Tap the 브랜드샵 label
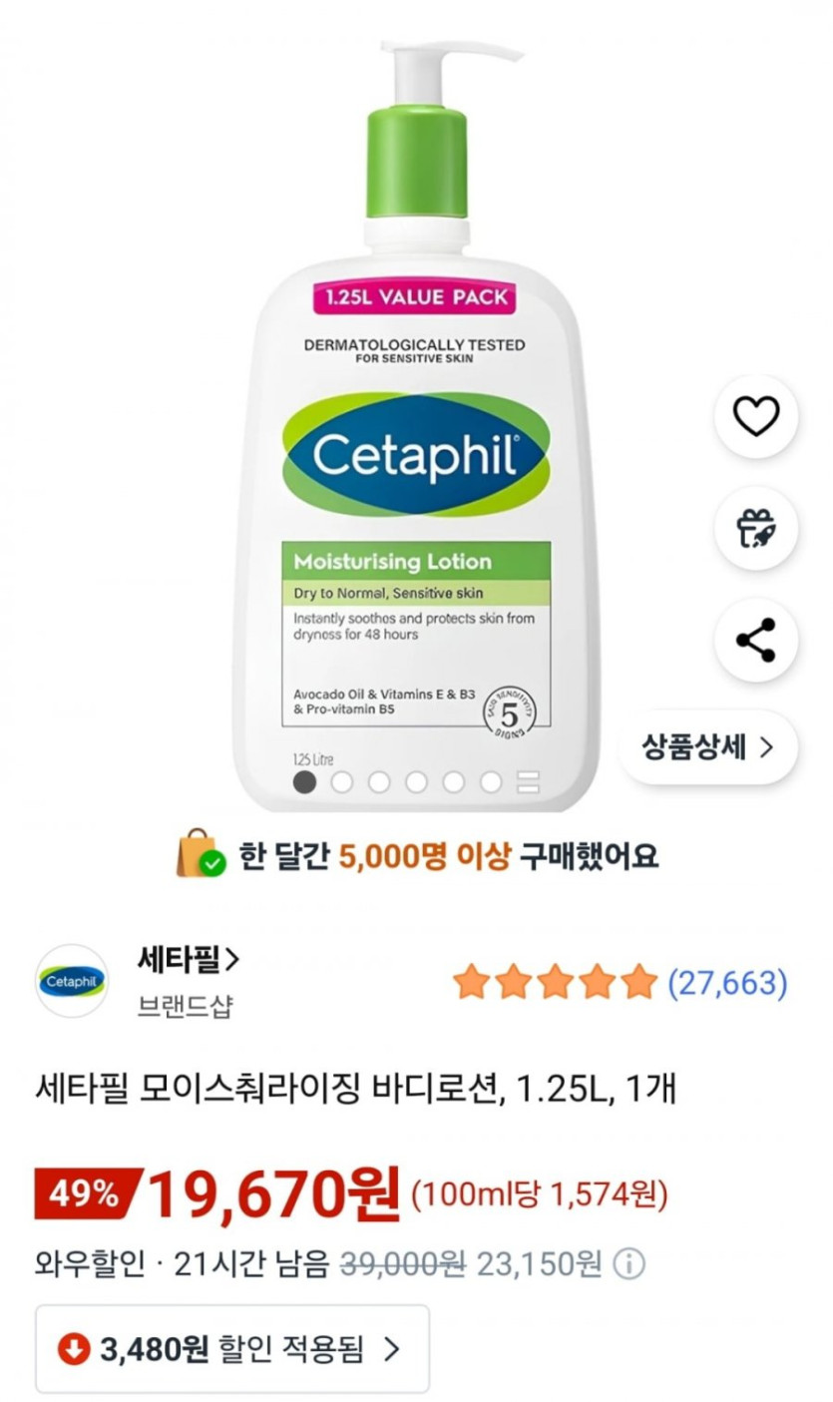 click(185, 1006)
